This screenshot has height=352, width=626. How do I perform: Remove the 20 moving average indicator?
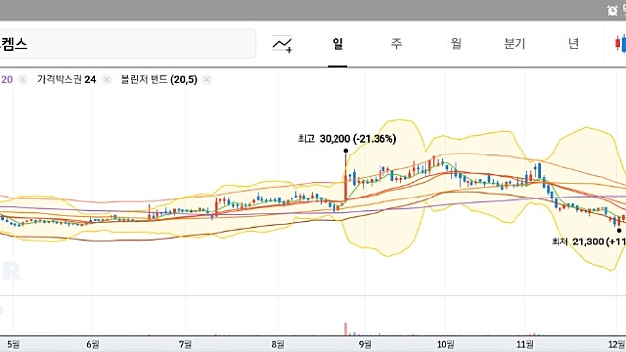tap(22, 80)
